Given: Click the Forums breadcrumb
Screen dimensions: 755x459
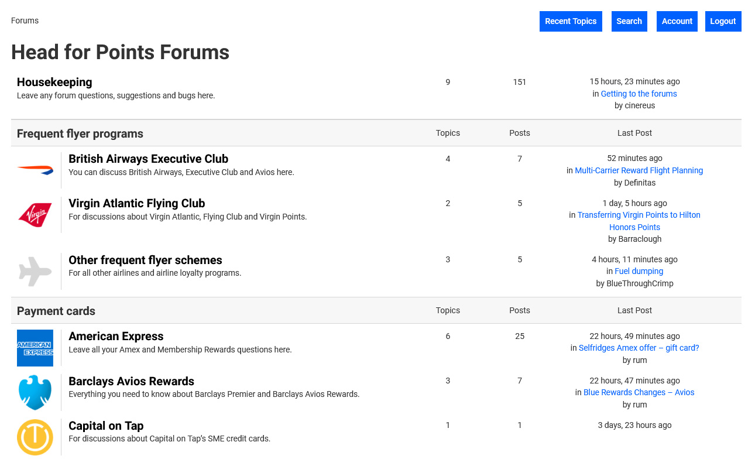Looking at the screenshot, I should (25, 20).
